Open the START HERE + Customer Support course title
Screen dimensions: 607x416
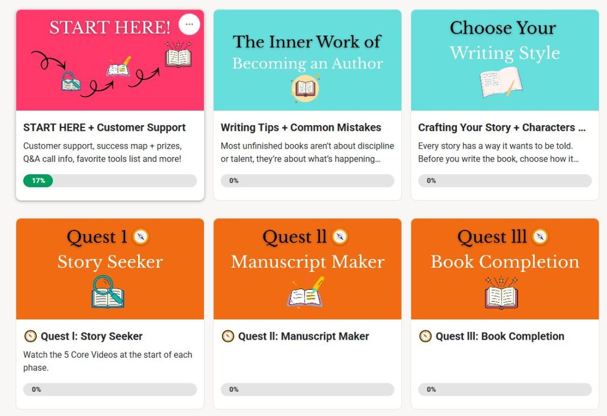click(x=104, y=127)
